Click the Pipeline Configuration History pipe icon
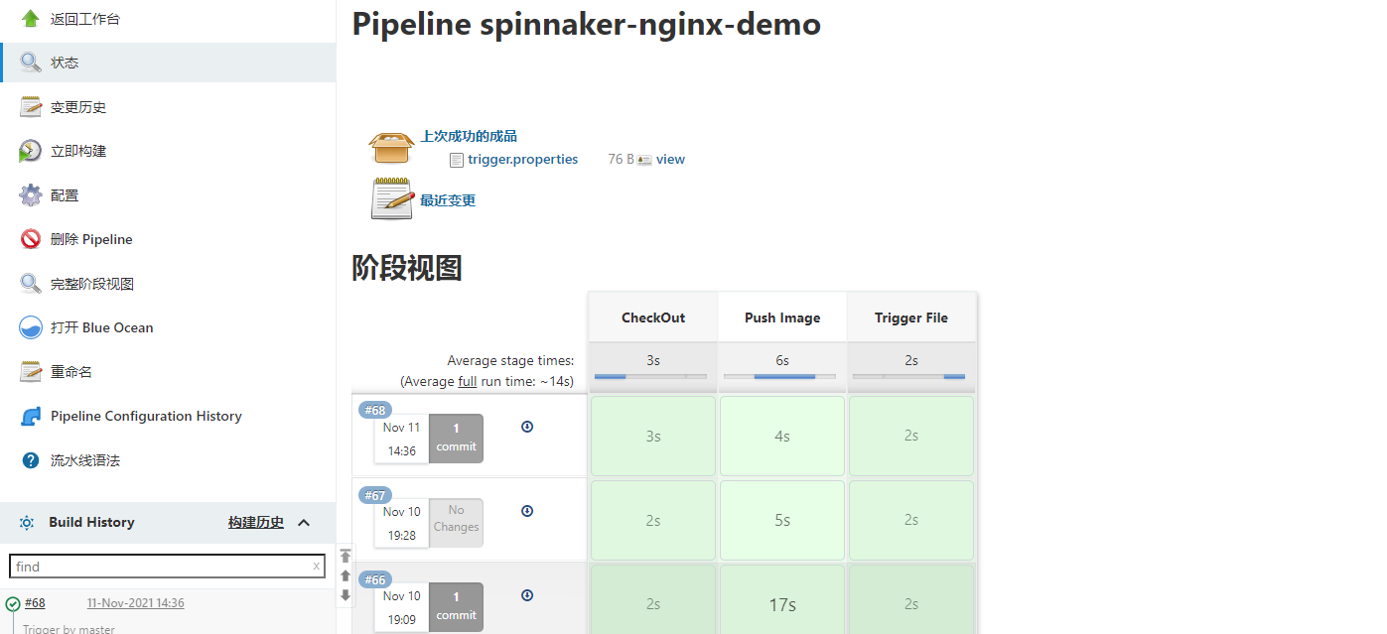The width and height of the screenshot is (1387, 634). tap(31, 416)
